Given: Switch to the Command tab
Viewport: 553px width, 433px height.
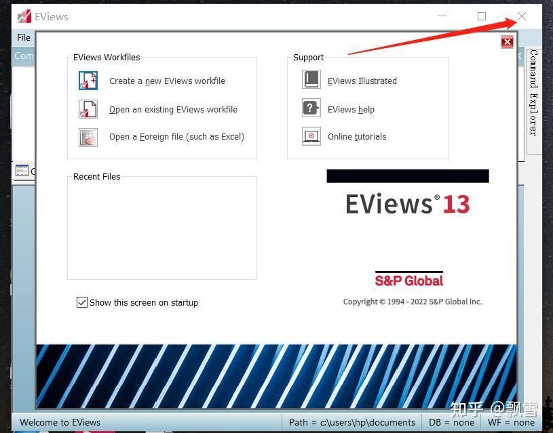Looking at the screenshot, I should tap(24, 56).
